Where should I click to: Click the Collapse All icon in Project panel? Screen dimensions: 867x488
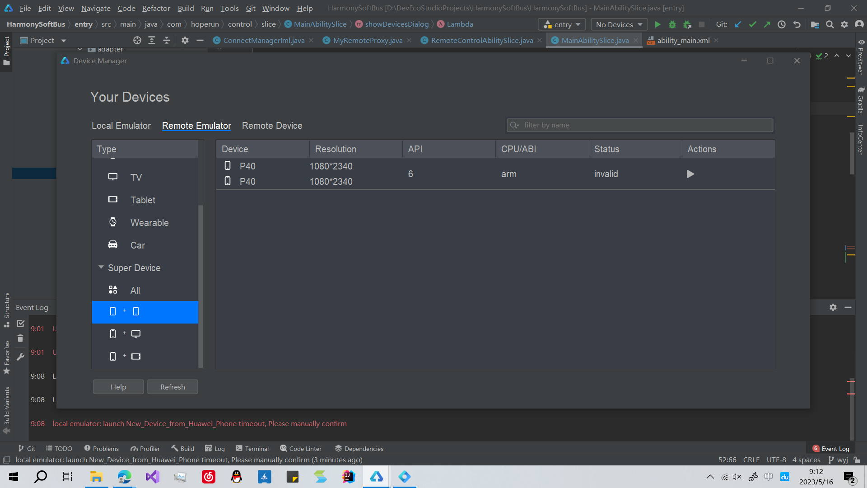tap(167, 40)
